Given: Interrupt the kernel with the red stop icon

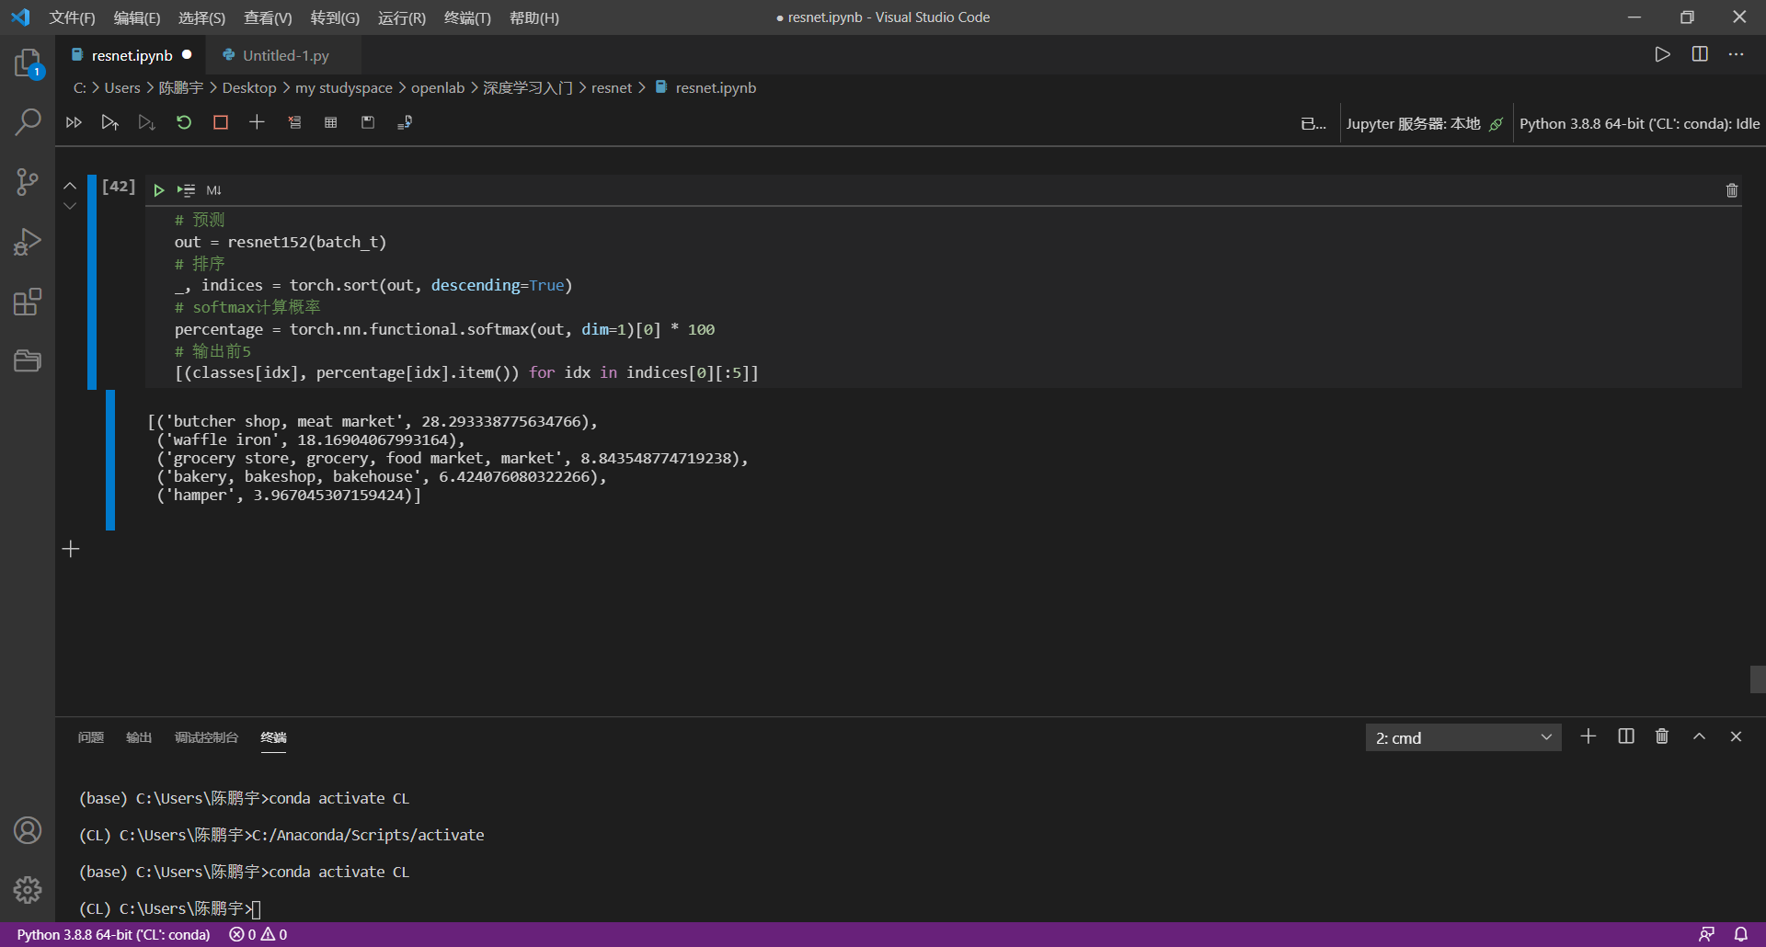Looking at the screenshot, I should coord(221,122).
